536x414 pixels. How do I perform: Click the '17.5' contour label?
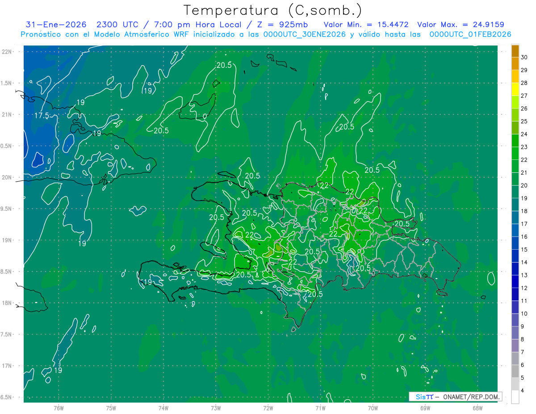(42, 116)
